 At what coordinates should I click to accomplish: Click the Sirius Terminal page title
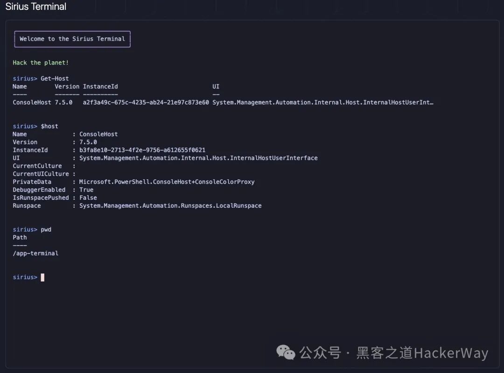point(35,7)
